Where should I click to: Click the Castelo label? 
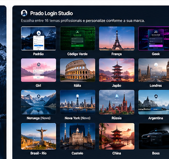[x=78, y=153]
